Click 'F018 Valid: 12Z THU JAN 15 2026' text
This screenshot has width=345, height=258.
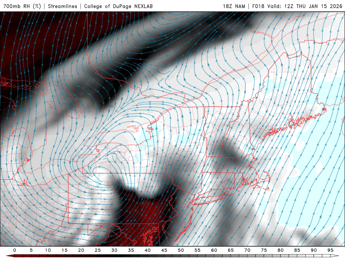pos(297,6)
